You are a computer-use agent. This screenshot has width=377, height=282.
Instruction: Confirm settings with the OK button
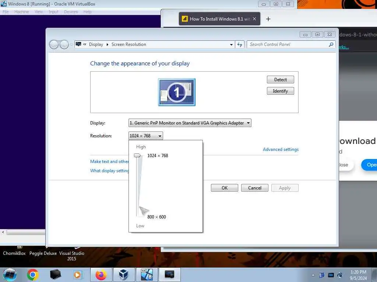click(224, 188)
